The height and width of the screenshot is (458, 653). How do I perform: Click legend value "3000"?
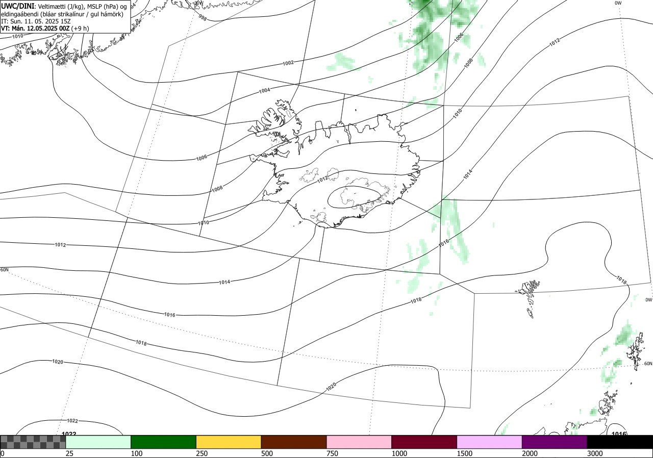tap(595, 453)
